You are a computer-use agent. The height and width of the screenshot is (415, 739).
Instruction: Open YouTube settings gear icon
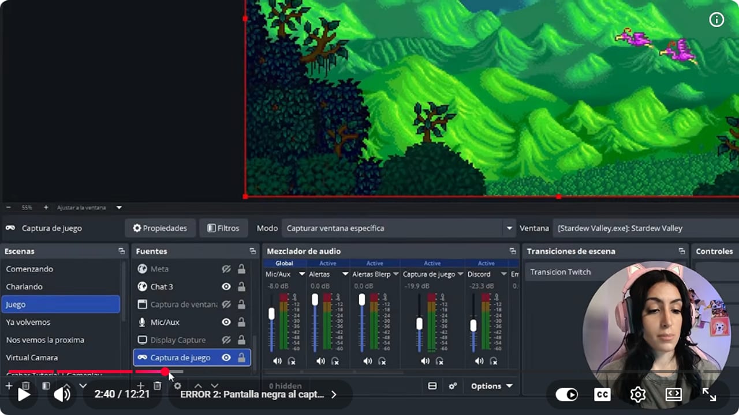(638, 394)
